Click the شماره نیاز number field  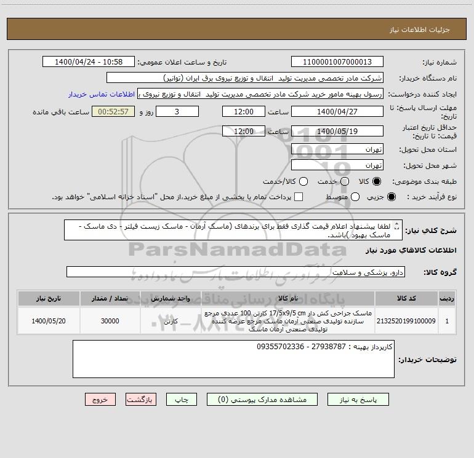pos(337,62)
